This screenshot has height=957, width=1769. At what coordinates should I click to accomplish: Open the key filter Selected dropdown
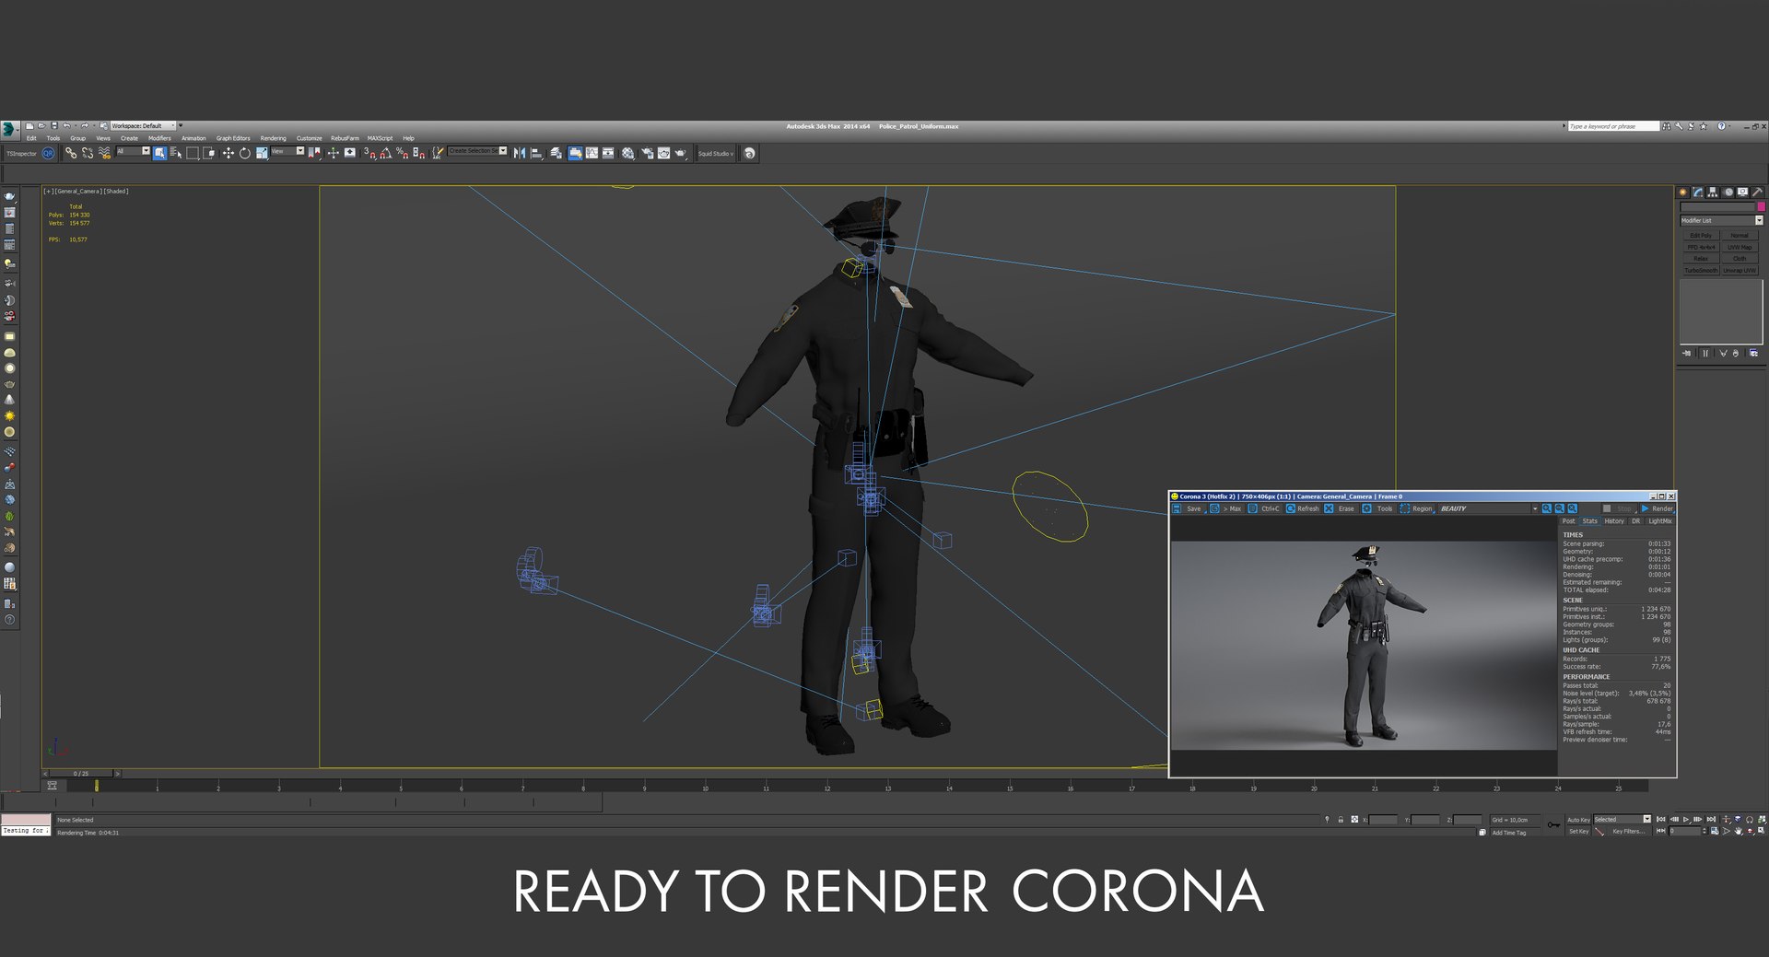click(x=1622, y=819)
